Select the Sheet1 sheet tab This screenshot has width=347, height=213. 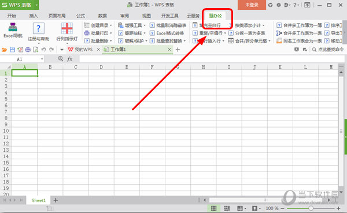[39, 200]
